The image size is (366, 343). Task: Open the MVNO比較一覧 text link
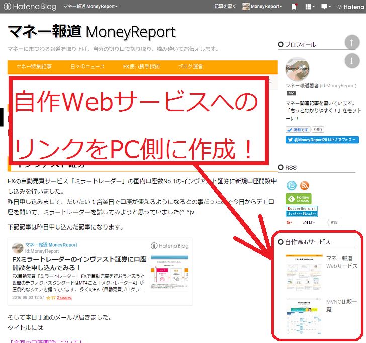pos(341,306)
